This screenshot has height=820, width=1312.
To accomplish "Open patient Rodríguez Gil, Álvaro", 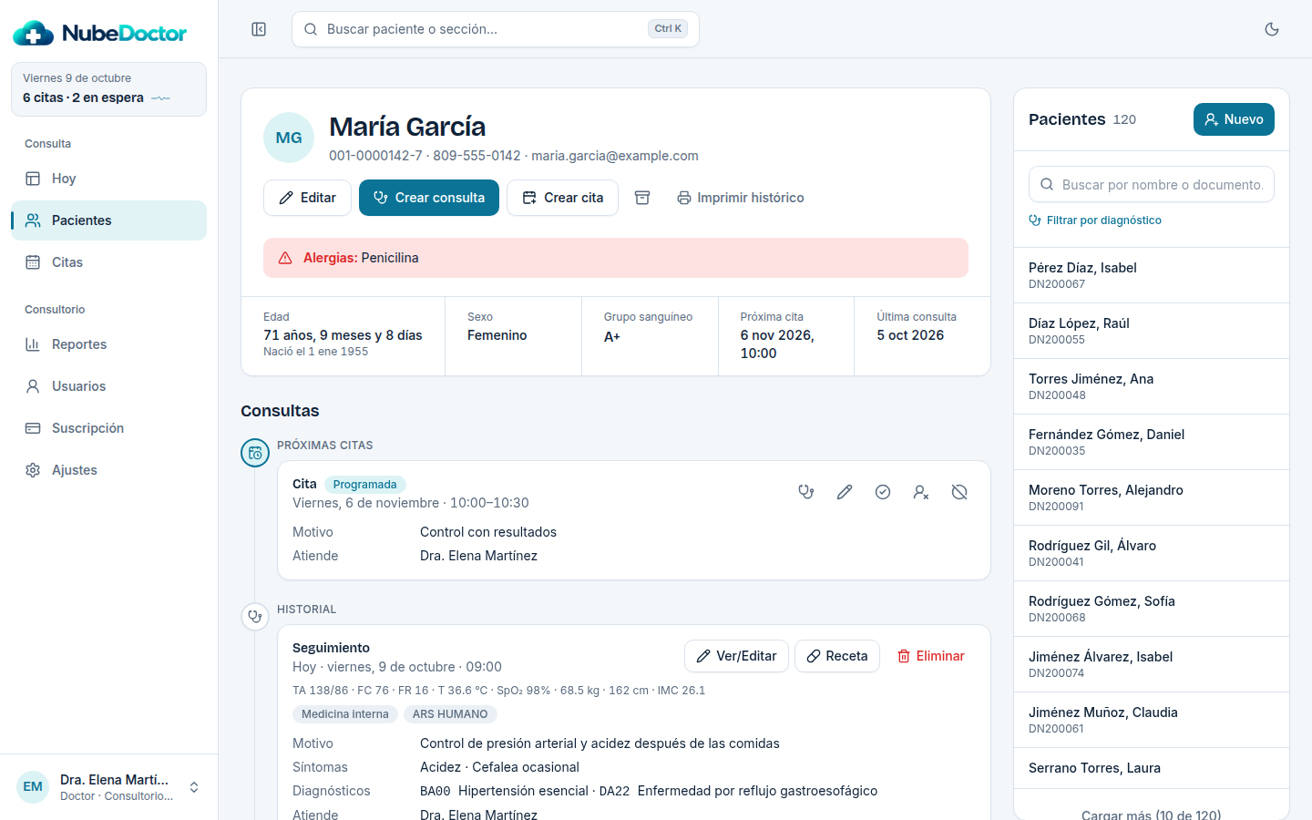I will point(1152,553).
